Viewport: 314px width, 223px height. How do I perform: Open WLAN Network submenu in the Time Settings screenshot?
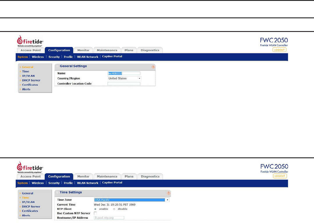tap(88, 183)
